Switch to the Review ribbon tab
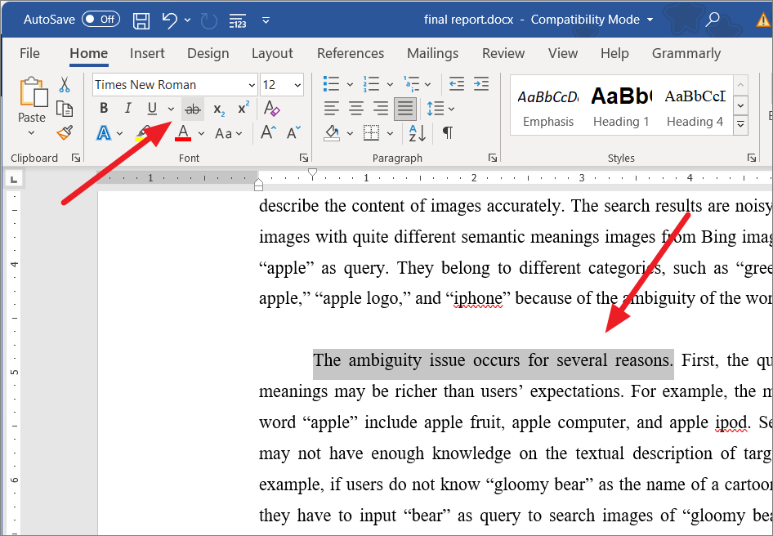Screen dimensions: 773x536 click(503, 53)
